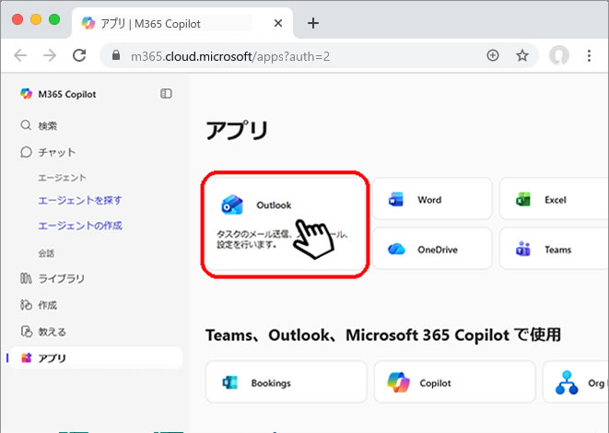Open 教える in the sidebar

pyautogui.click(x=52, y=331)
